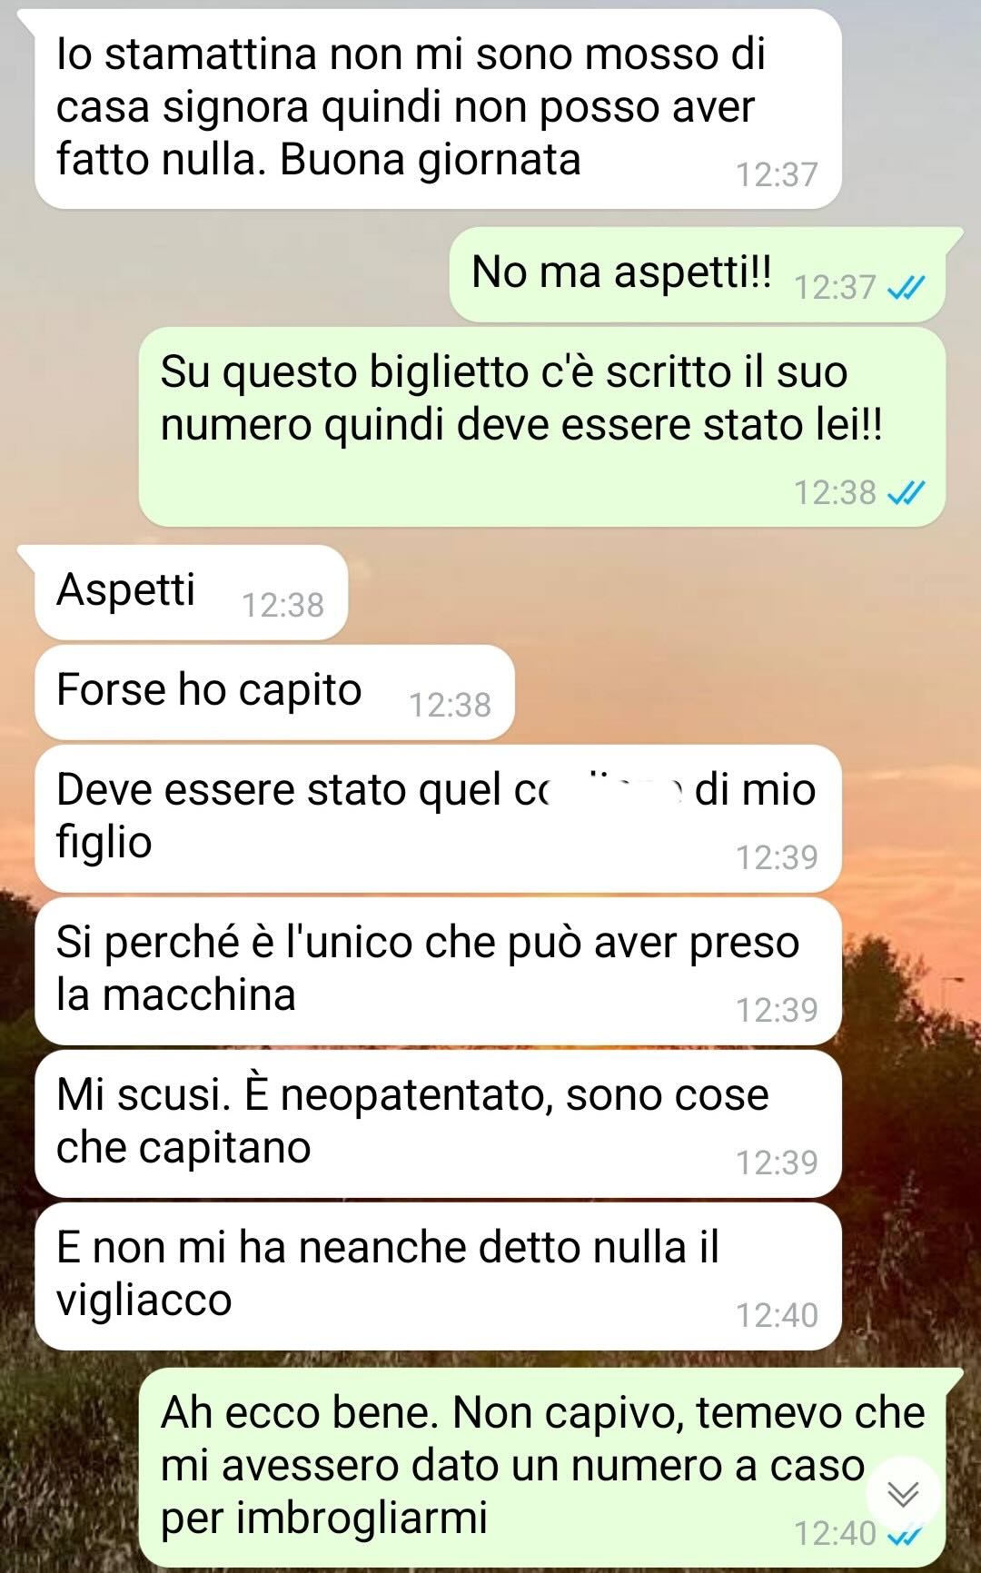The width and height of the screenshot is (981, 1573).
Task: Tap the 'Ah ecco bene. Non capivo' bubble
Action: (x=542, y=1467)
